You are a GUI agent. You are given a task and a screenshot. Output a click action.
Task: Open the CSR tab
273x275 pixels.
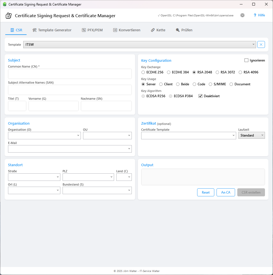tap(16, 30)
